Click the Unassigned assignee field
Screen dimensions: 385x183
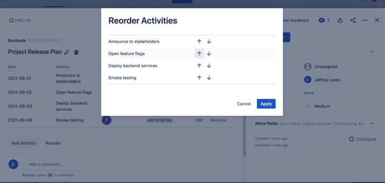[321, 67]
